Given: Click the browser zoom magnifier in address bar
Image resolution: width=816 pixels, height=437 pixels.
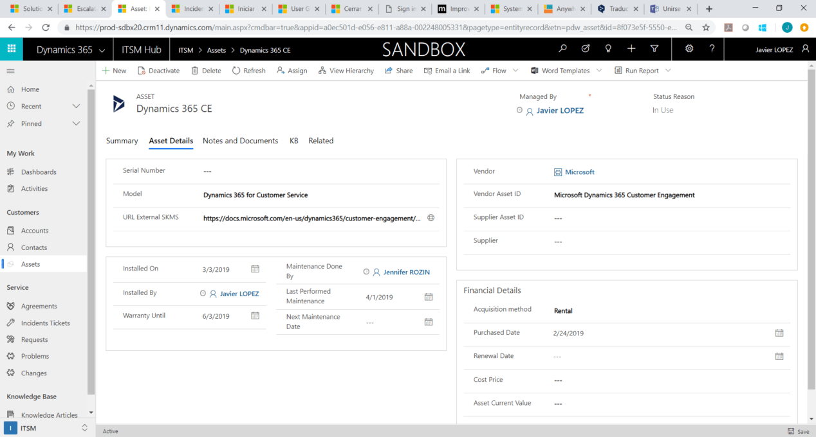Looking at the screenshot, I should (x=689, y=28).
